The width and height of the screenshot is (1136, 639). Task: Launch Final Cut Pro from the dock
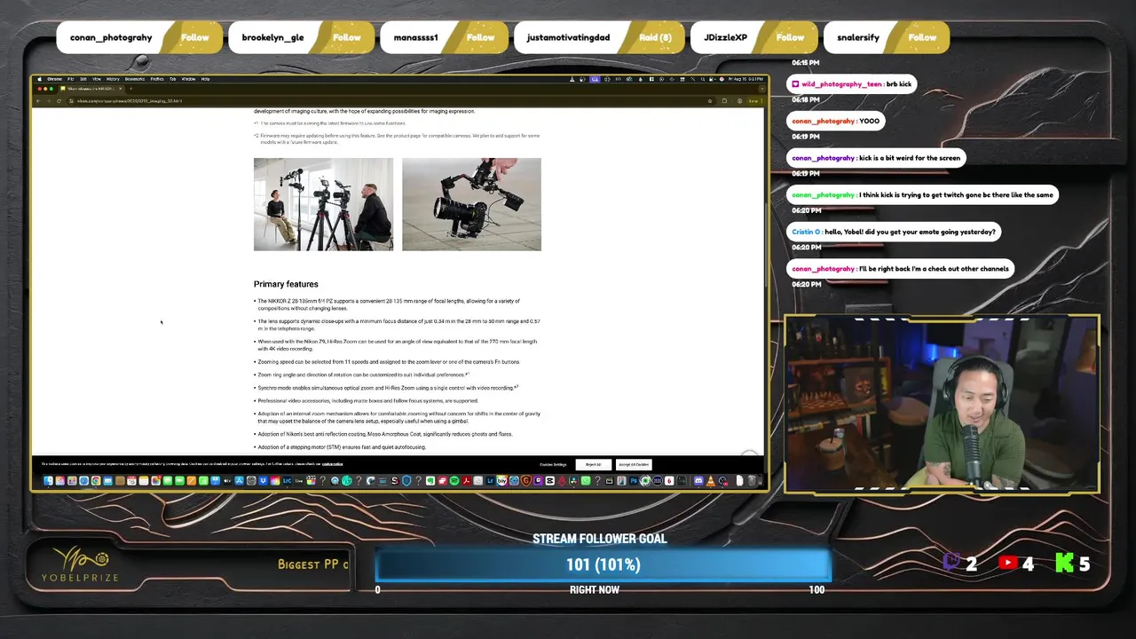[311, 481]
